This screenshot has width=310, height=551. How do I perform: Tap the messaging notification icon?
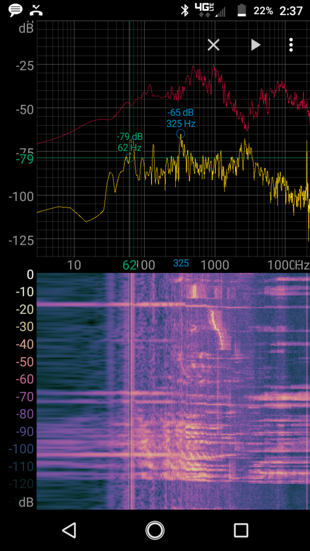(15, 10)
